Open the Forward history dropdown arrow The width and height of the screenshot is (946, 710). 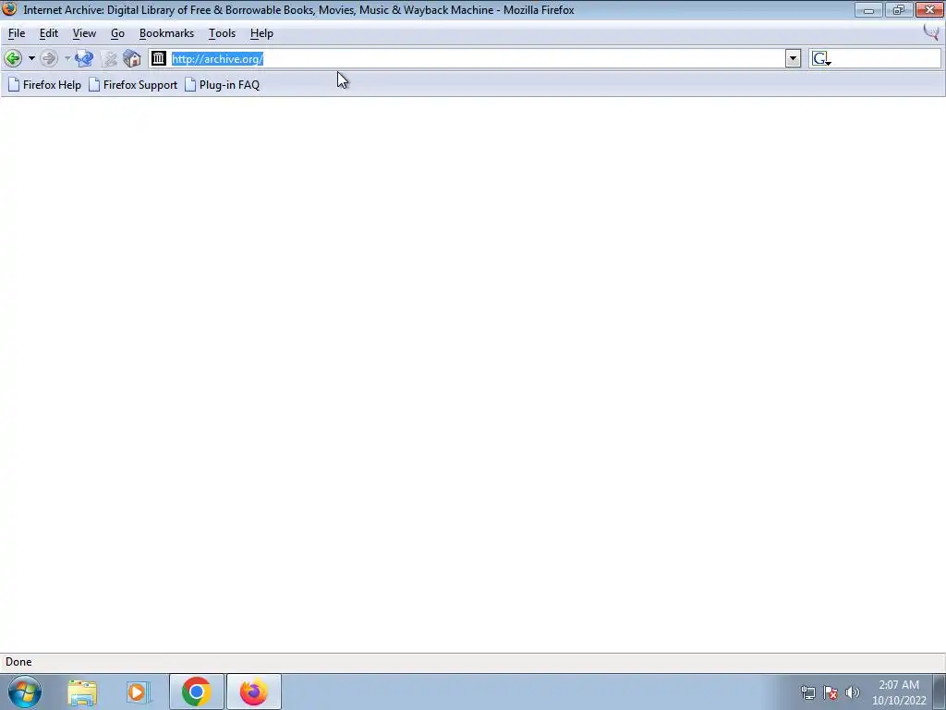(x=67, y=58)
